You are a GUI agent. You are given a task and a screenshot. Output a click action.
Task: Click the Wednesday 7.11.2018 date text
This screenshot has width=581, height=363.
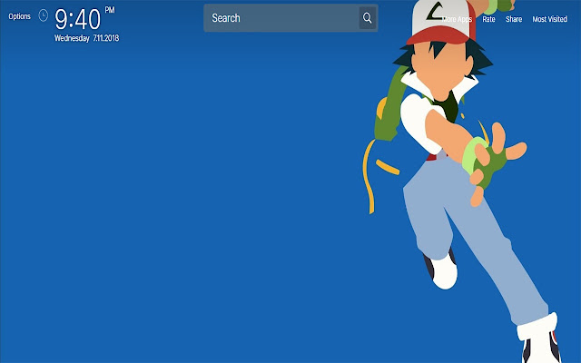point(87,38)
